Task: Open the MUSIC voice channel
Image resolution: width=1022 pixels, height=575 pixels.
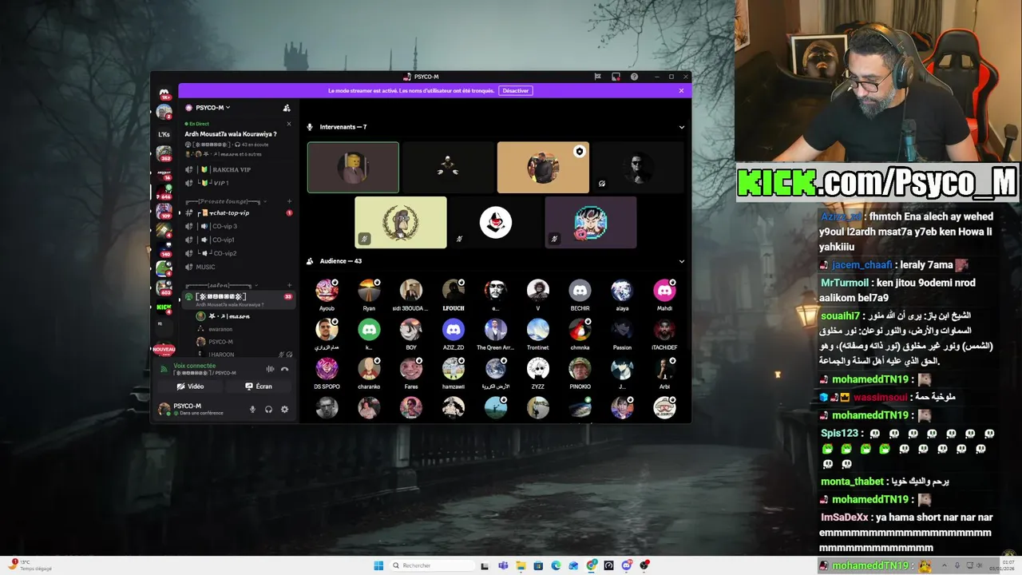Action: pyautogui.click(x=238, y=267)
